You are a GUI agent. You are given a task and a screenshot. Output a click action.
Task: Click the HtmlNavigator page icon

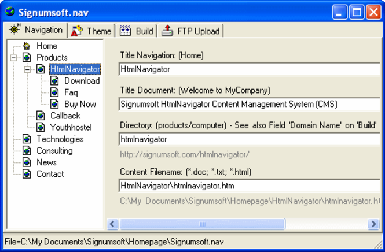click(41, 69)
